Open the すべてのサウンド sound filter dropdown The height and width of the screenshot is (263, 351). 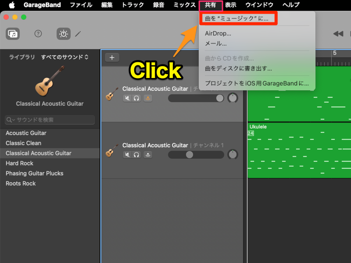coord(64,57)
